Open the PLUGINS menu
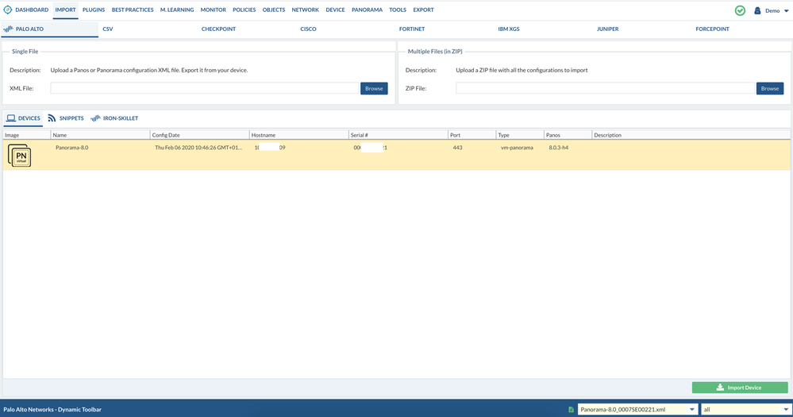793x417 pixels. 94,10
